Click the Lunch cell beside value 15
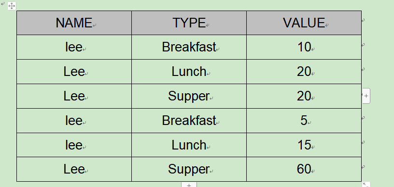This screenshot has width=394, height=187. [189, 145]
